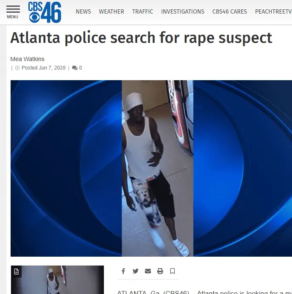
Task: Open the small suspect thumbnail image
Action: pos(57,280)
